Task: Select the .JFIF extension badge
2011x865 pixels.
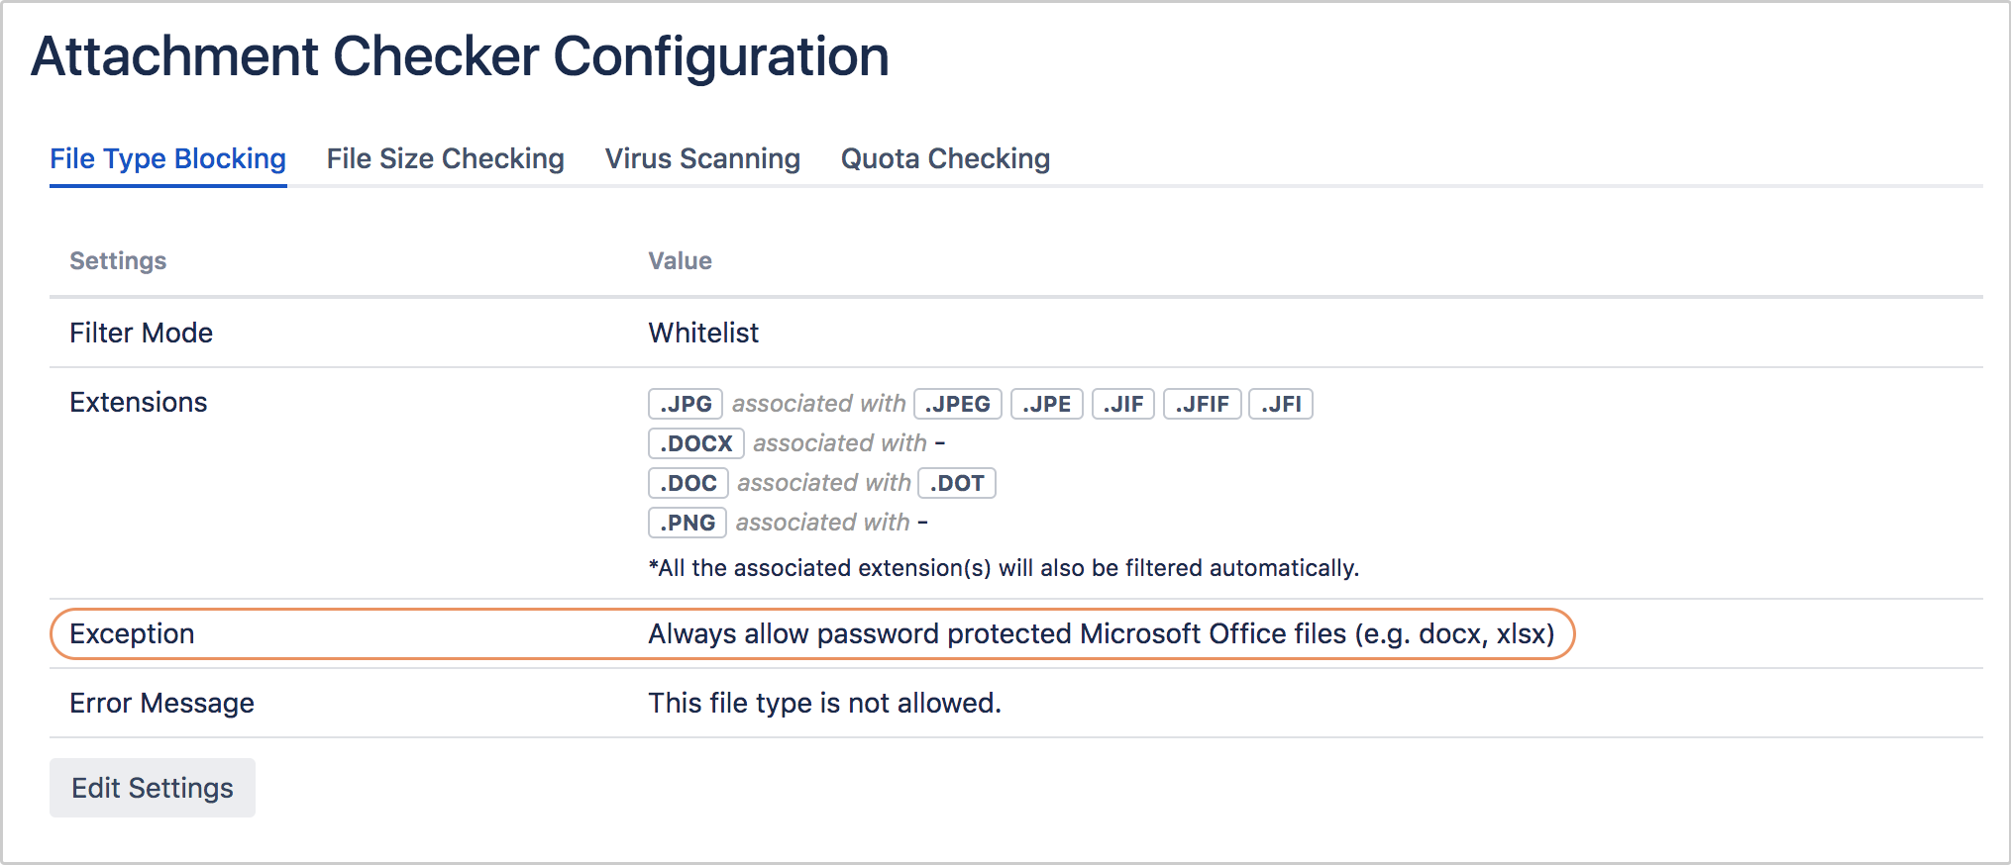Action: click(1202, 403)
